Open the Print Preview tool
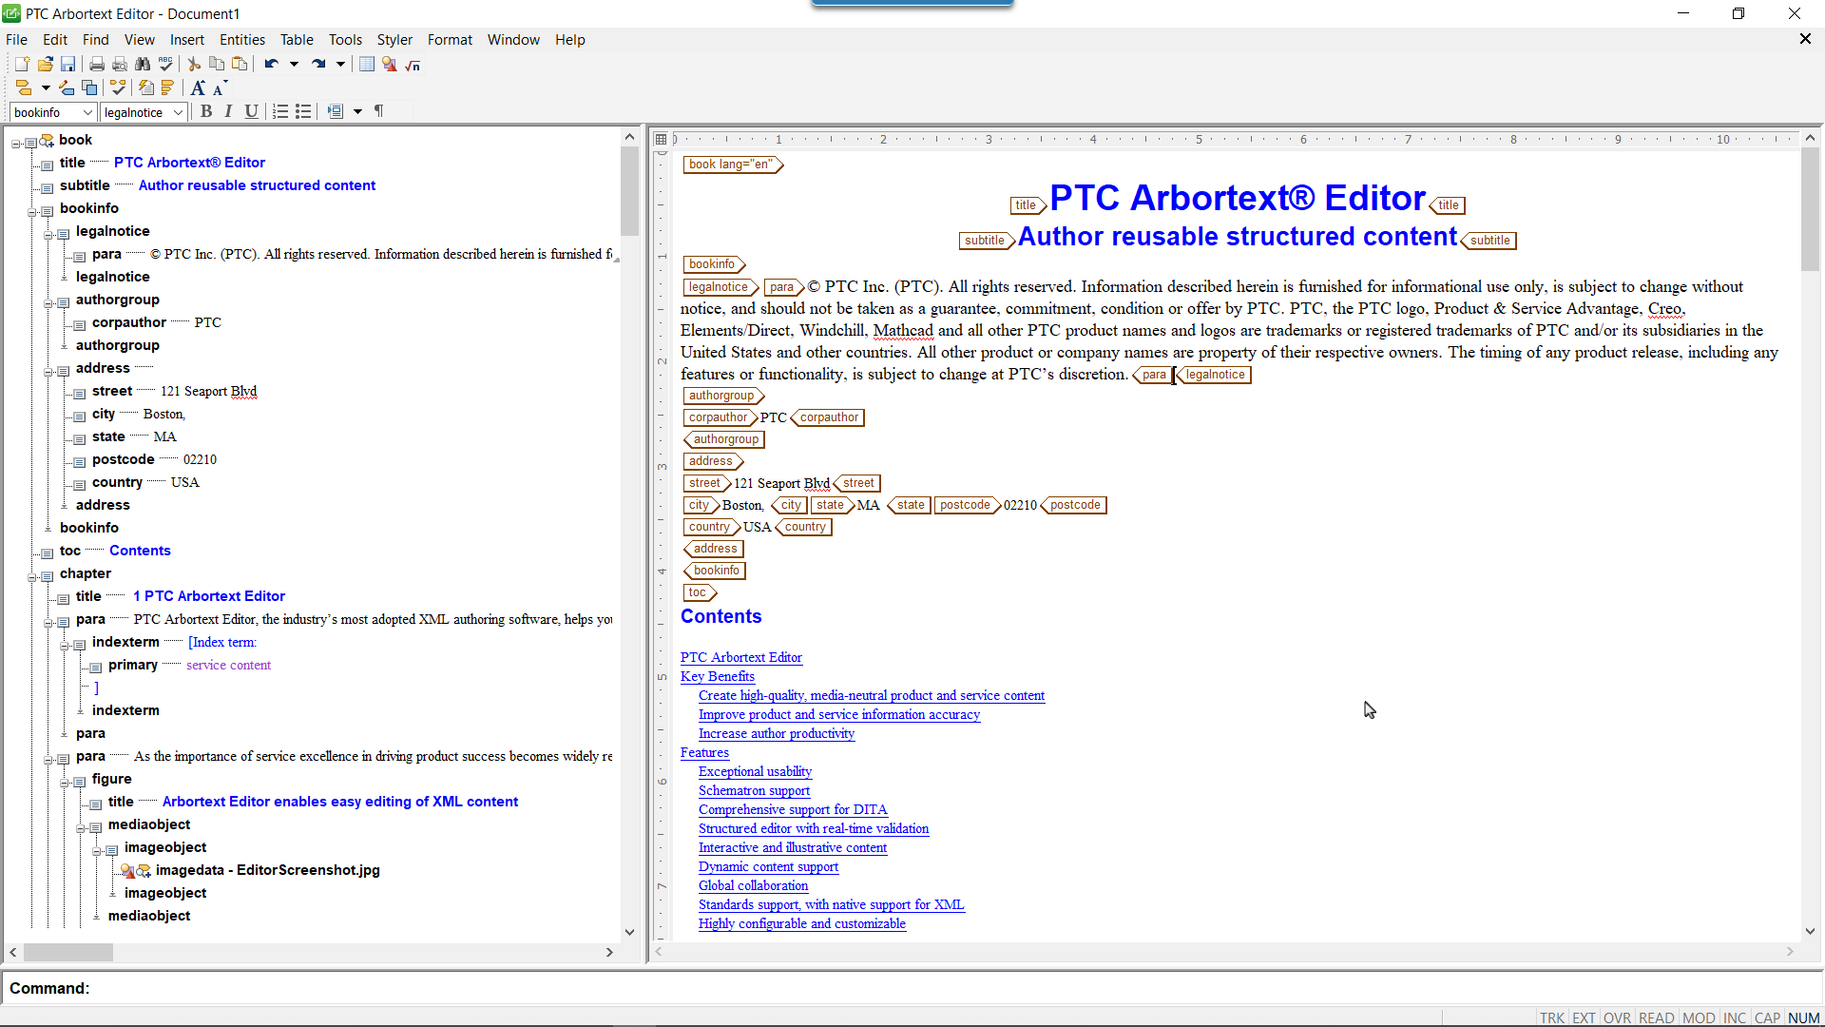The height and width of the screenshot is (1027, 1825). tap(120, 64)
